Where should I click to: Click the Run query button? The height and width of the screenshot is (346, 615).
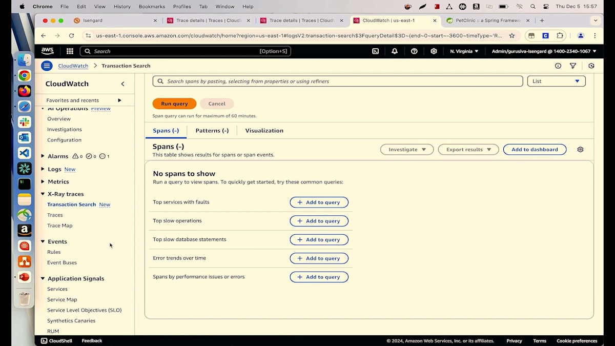pos(174,104)
